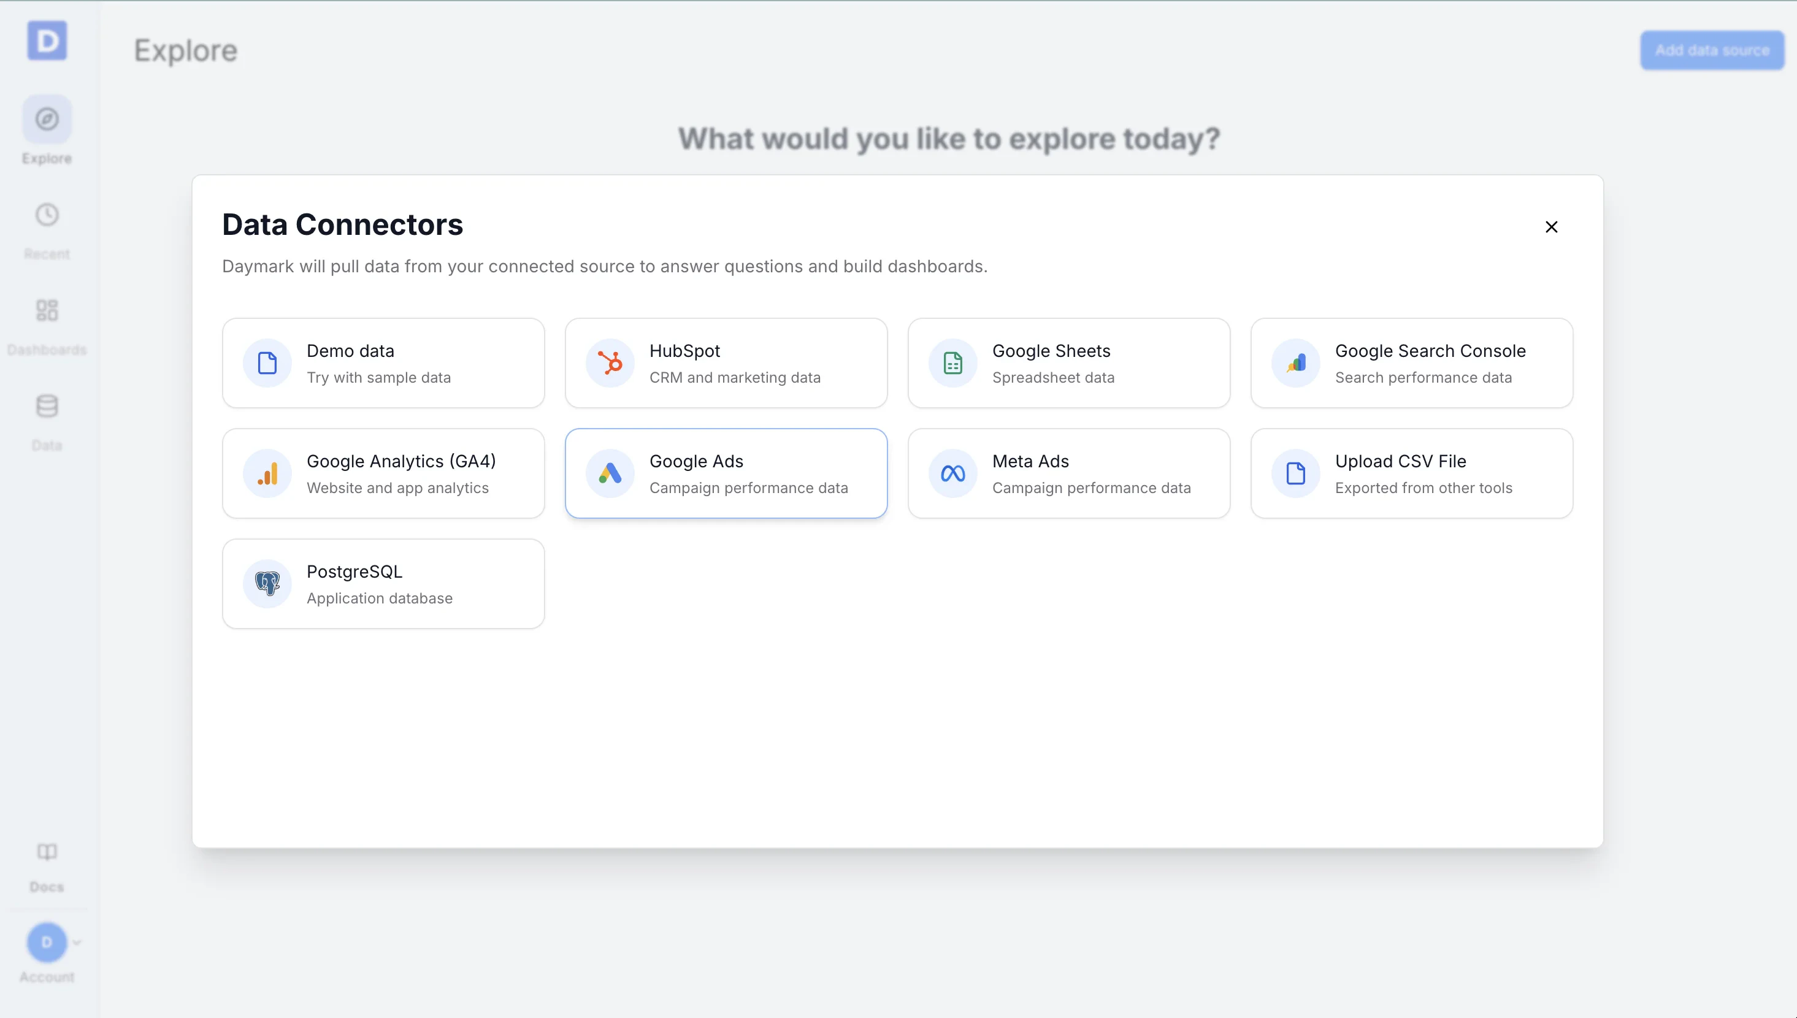Select the Demo data connector card

(x=383, y=362)
